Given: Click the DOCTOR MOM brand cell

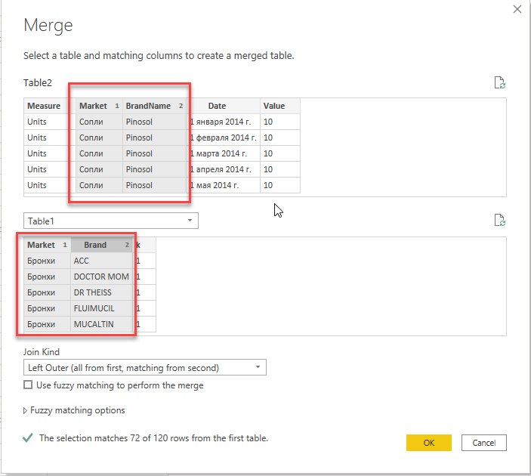Looking at the screenshot, I should 102,277.
